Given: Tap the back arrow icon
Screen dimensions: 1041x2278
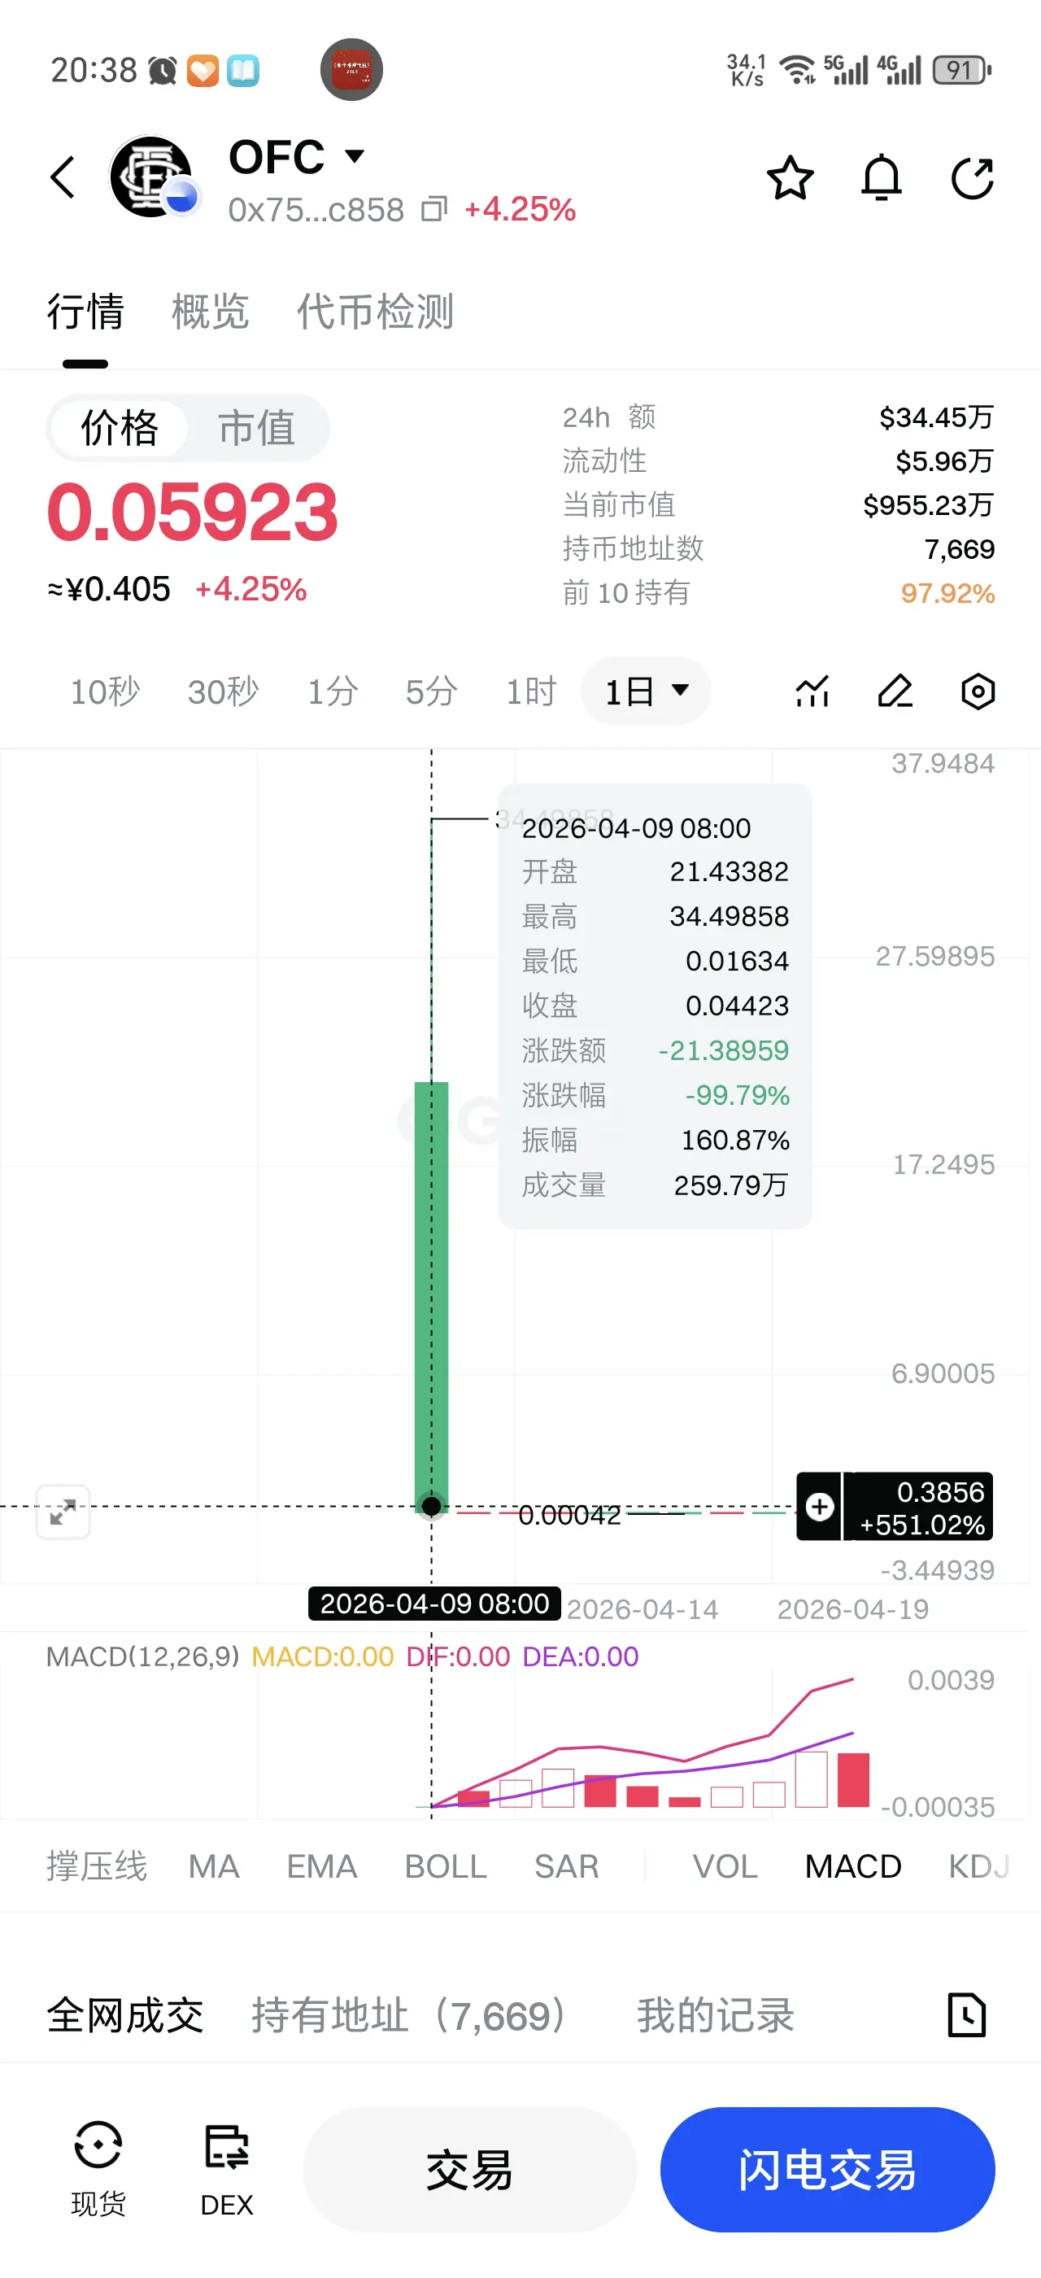Looking at the screenshot, I should tap(63, 177).
